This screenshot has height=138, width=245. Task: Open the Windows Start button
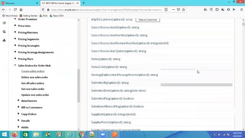point(4,135)
